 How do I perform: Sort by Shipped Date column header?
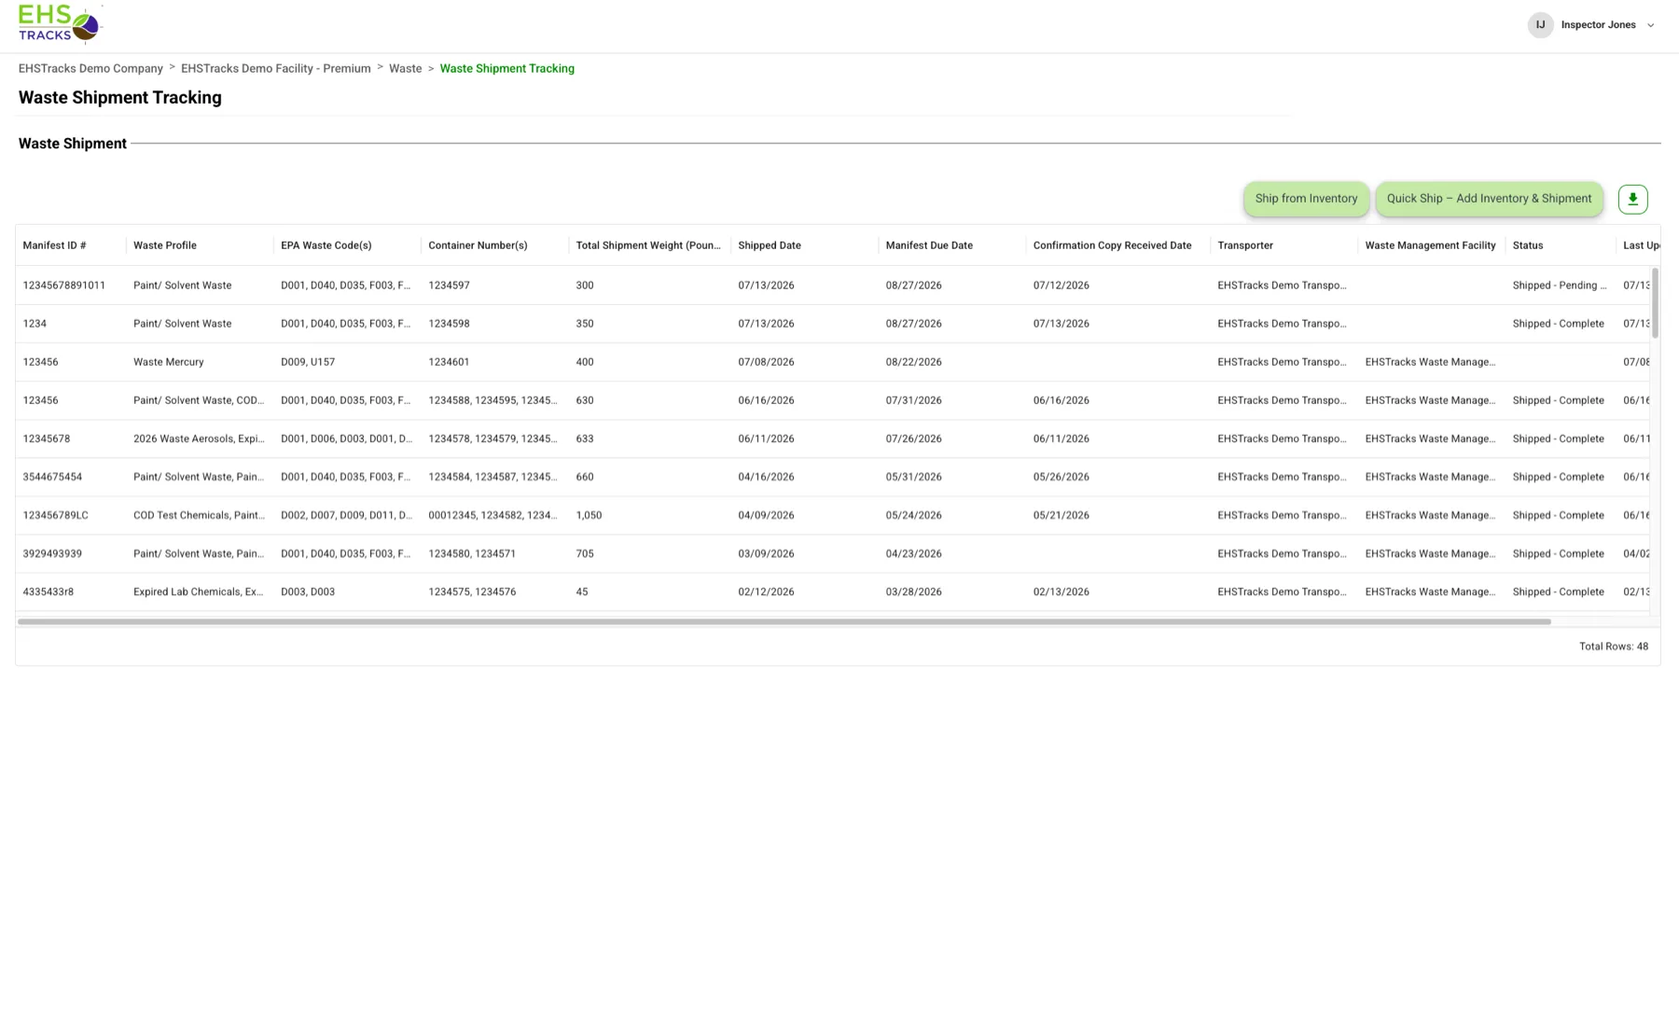coord(804,245)
